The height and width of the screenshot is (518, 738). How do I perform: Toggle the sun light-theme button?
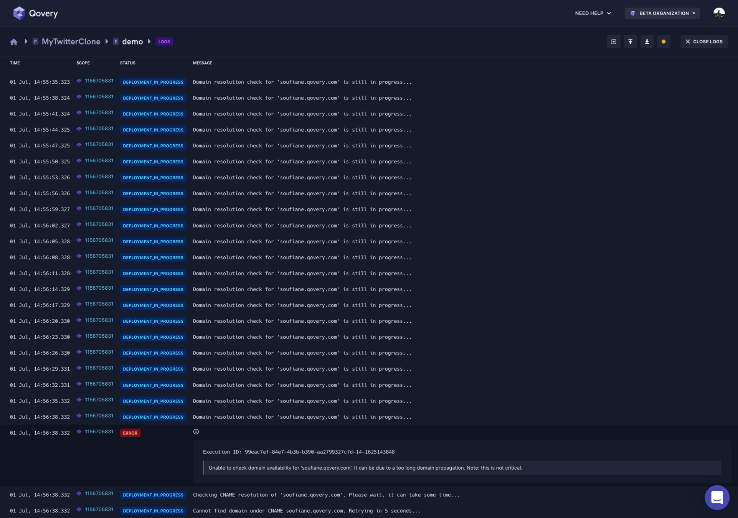tap(664, 41)
